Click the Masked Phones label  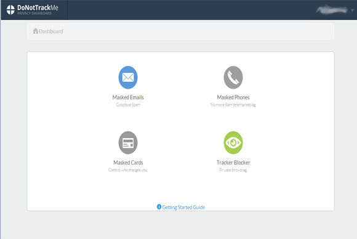pyautogui.click(x=233, y=97)
